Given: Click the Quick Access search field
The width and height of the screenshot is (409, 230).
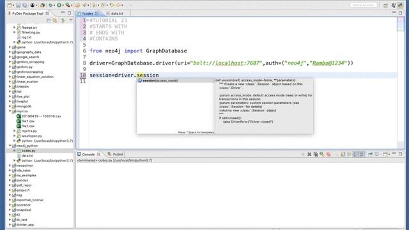Looking at the screenshot, I should 363,5.
